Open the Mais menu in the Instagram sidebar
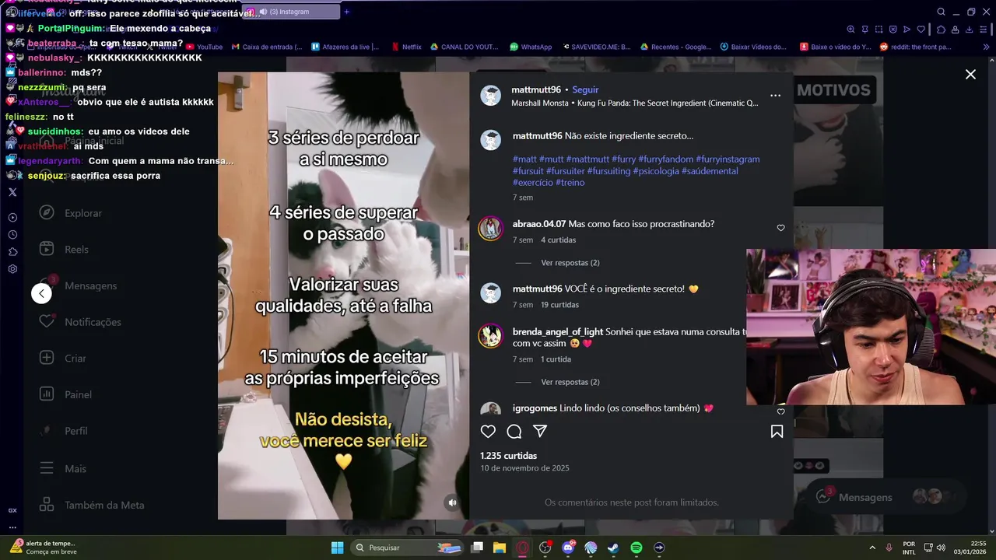Viewport: 996px width, 560px height. (63, 469)
